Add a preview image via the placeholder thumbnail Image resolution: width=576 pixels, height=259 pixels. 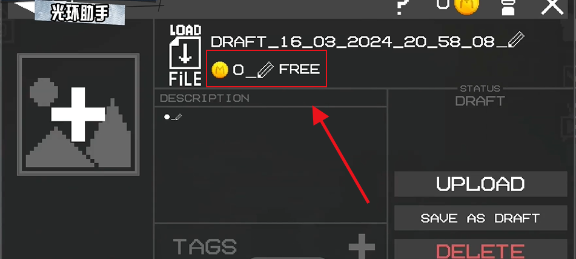(78, 115)
